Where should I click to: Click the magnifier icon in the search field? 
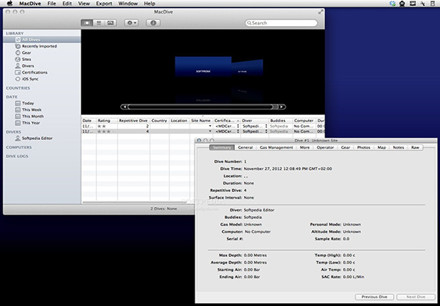click(249, 23)
